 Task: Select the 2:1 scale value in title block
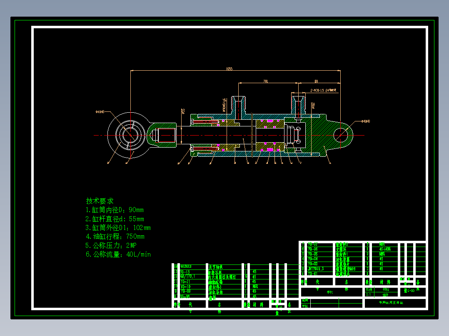click(368, 294)
